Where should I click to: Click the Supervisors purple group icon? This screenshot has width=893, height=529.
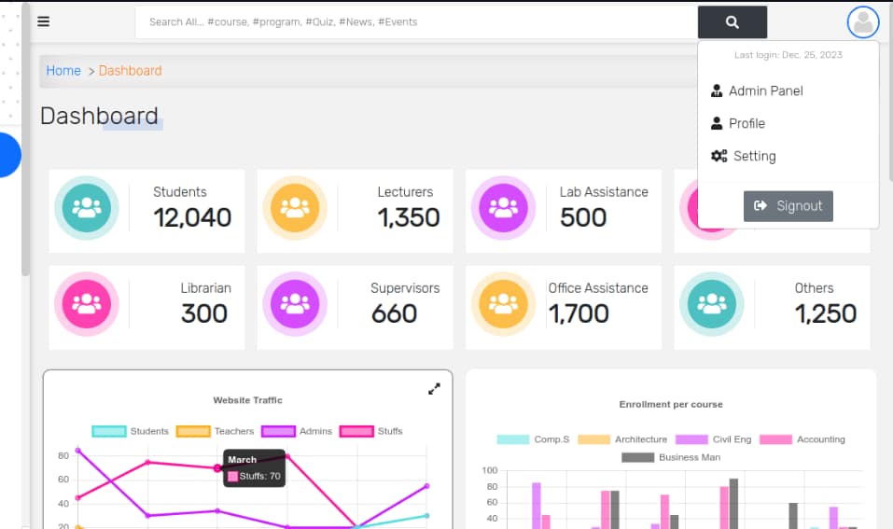pyautogui.click(x=295, y=305)
